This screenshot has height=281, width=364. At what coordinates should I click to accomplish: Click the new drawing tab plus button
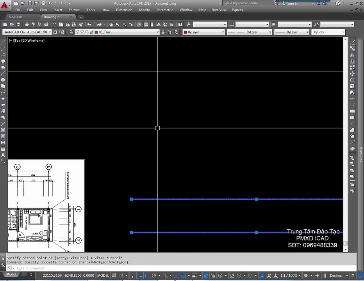[x=80, y=17]
